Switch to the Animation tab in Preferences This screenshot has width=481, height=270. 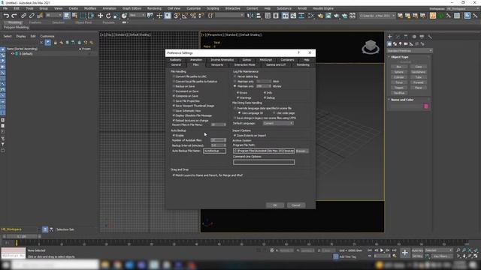click(x=196, y=60)
